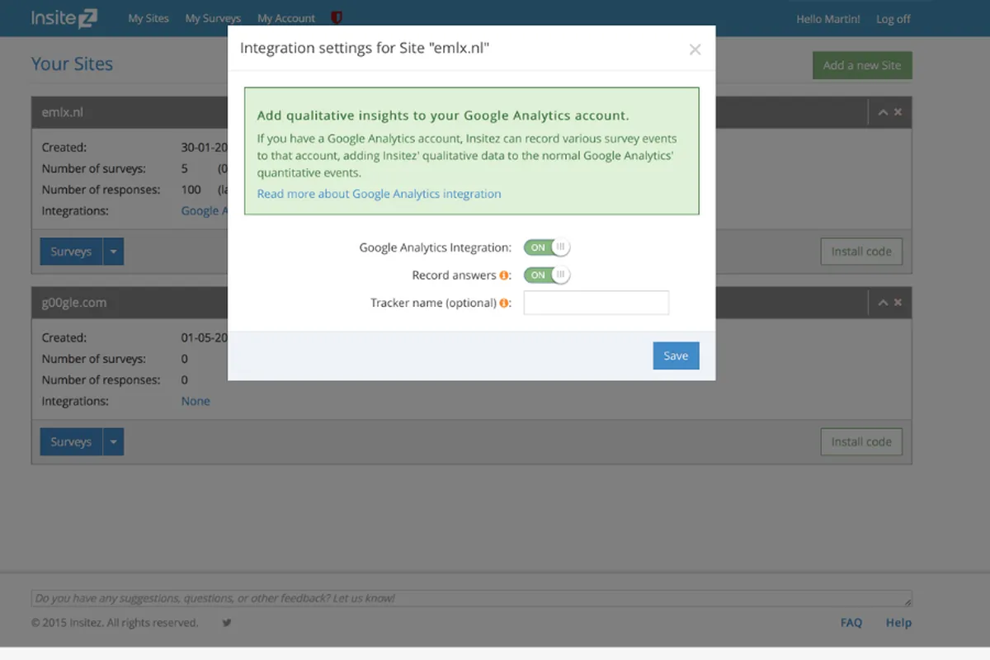Open the Twitter icon in footer

(x=227, y=623)
